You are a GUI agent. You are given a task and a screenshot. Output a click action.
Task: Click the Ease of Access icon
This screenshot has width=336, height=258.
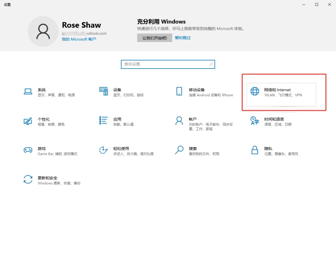pyautogui.click(x=103, y=150)
